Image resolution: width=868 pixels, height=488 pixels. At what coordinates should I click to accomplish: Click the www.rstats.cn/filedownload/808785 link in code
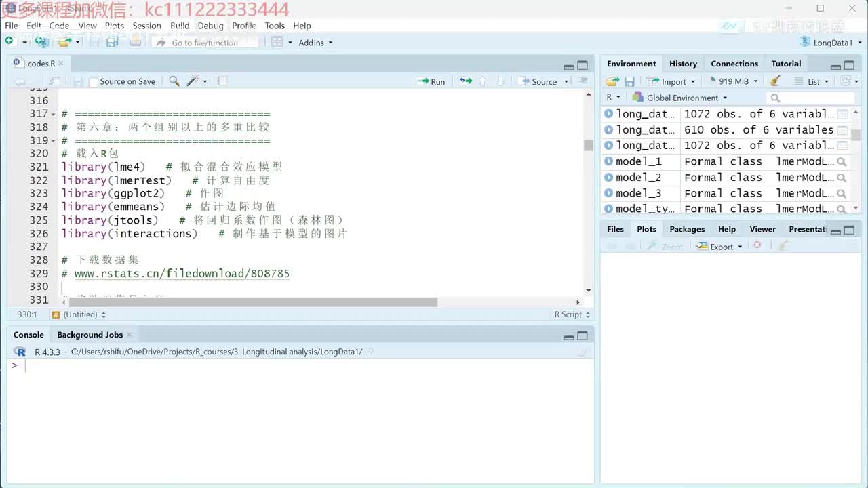(182, 274)
